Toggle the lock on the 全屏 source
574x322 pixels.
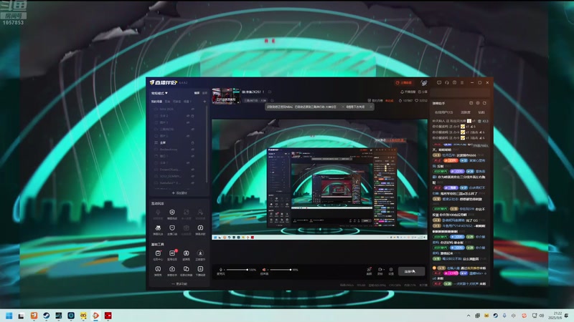[192, 142]
